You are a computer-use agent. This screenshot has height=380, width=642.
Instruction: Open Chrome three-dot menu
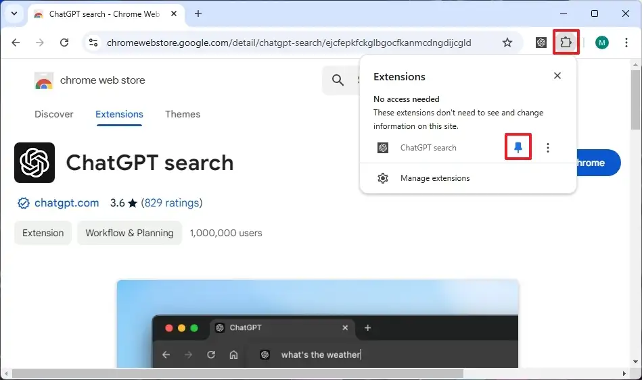tap(626, 43)
